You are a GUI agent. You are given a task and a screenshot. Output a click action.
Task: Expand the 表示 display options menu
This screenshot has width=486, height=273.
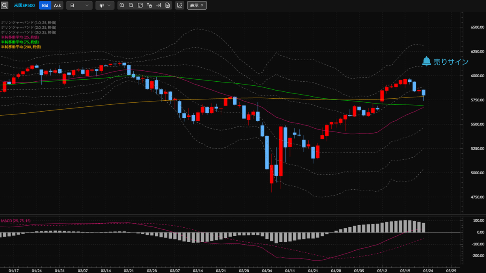coord(197,5)
